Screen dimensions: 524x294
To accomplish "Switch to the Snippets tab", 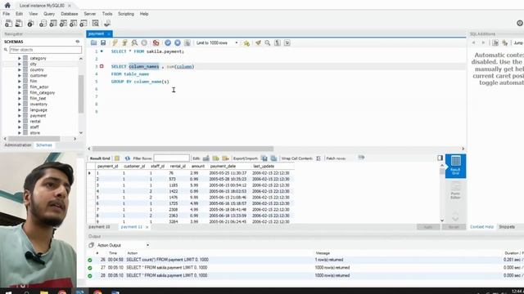I will coord(507,227).
